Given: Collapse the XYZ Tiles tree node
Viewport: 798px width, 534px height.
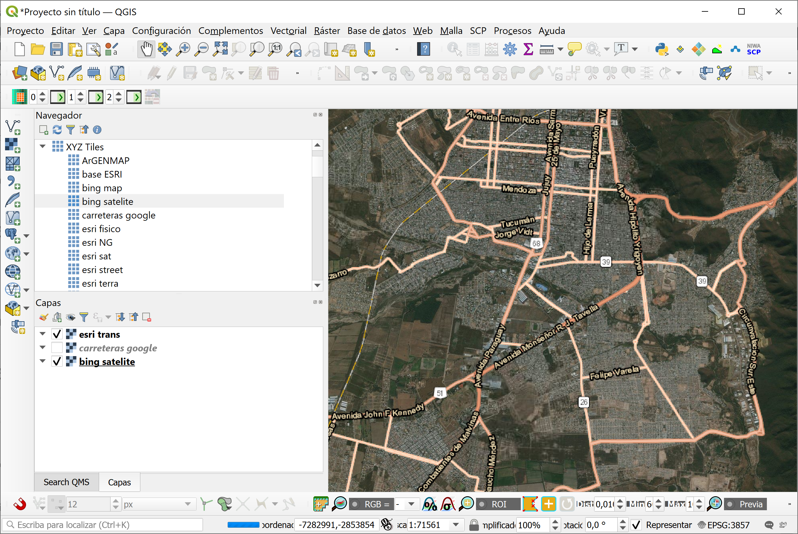Looking at the screenshot, I should 43,147.
